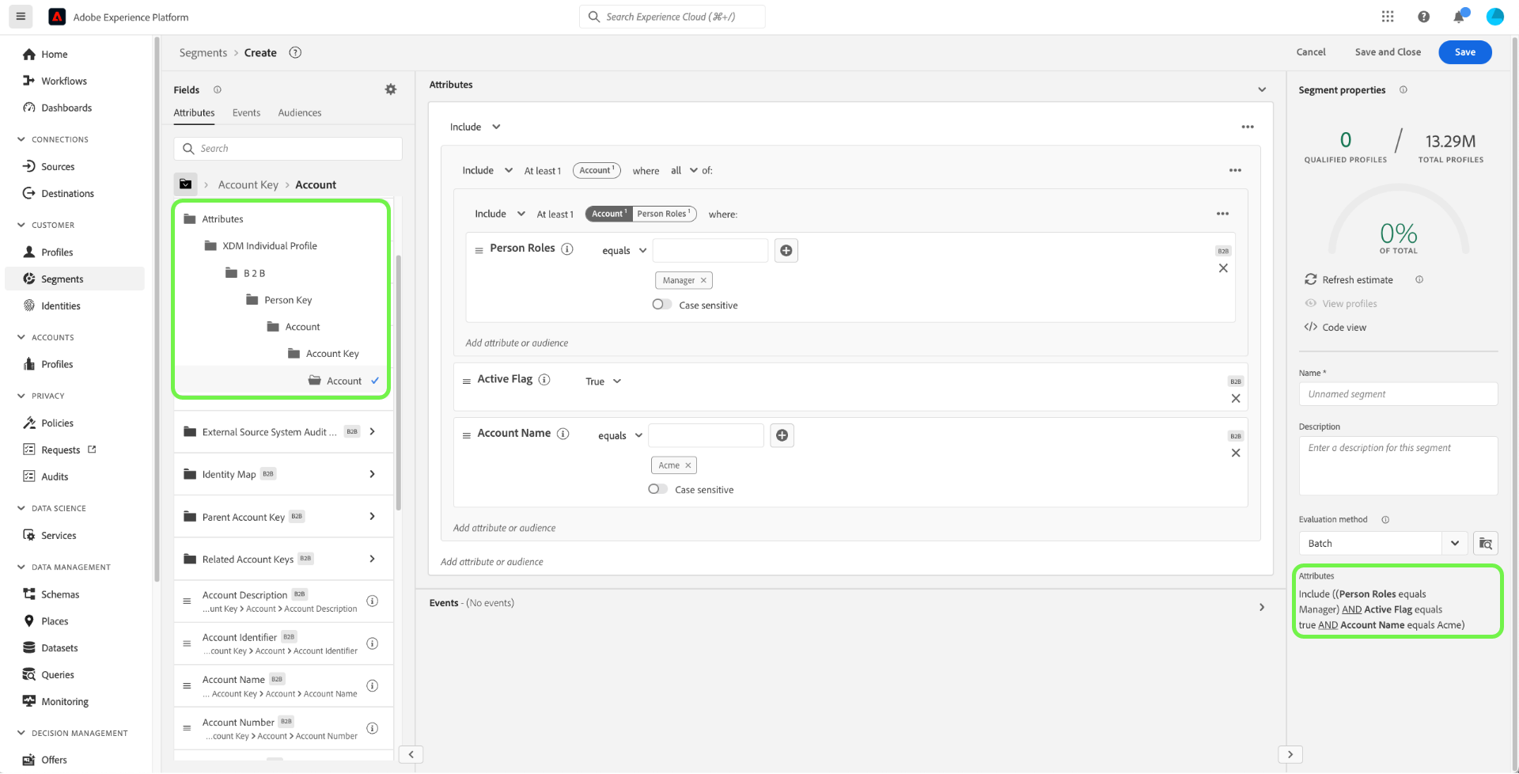Toggle Case sensitive for Account Name
Screen dimensions: 1519x774
tap(657, 489)
